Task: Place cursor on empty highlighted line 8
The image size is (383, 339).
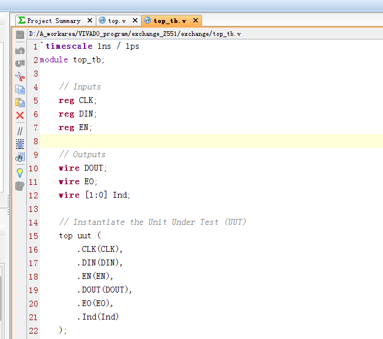Action: click(x=176, y=141)
